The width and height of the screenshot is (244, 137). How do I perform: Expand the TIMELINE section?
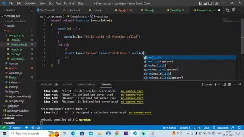10,123
